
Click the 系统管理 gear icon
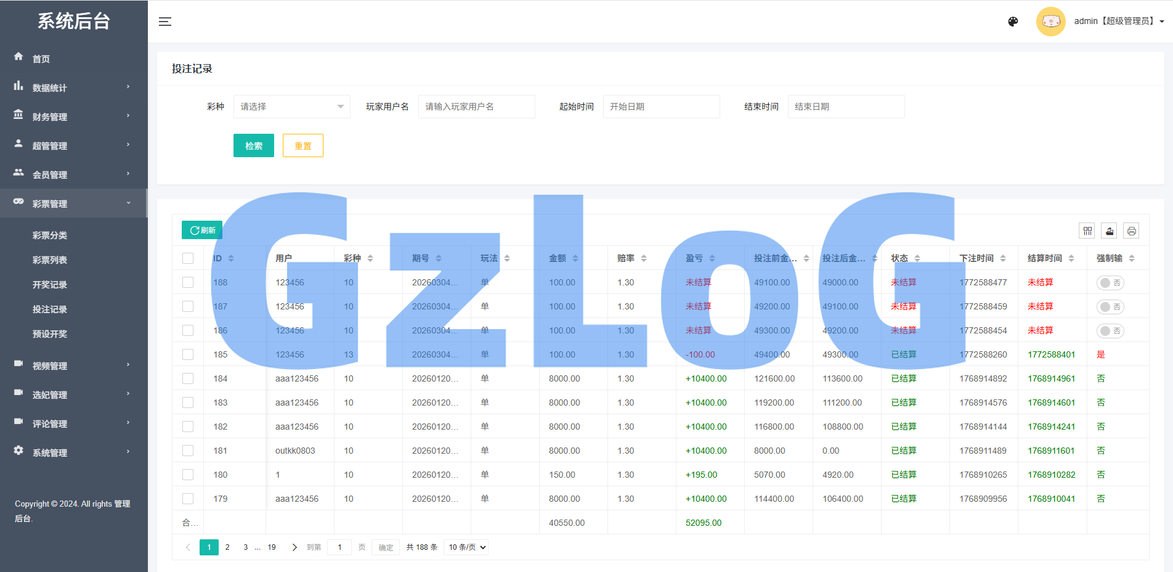18,451
